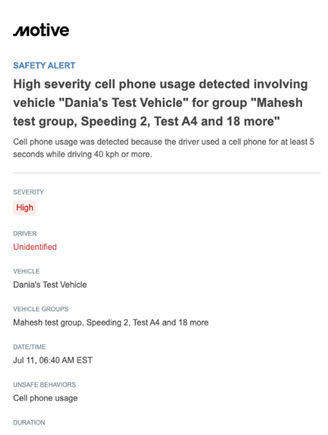Click the DRIVER field label
328x435 pixels.
[x=25, y=234]
